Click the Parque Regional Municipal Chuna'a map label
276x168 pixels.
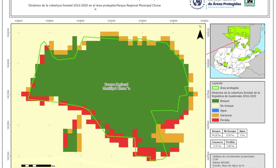116,86
